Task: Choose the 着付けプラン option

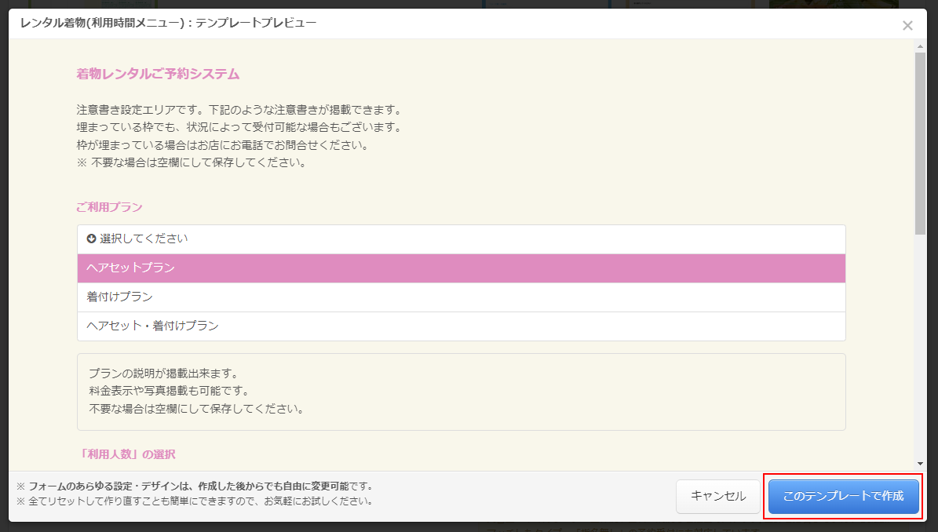Action: pyautogui.click(x=461, y=297)
